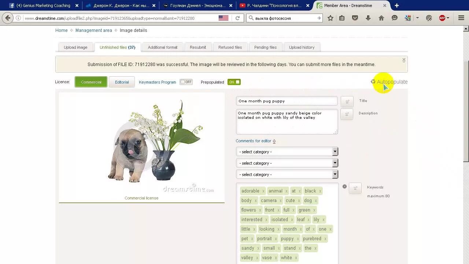
Task: Open the third select category dropdown
Action: pyautogui.click(x=287, y=174)
